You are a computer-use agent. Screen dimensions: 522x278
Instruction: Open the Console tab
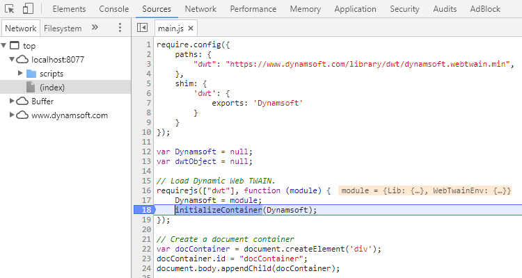113,10
